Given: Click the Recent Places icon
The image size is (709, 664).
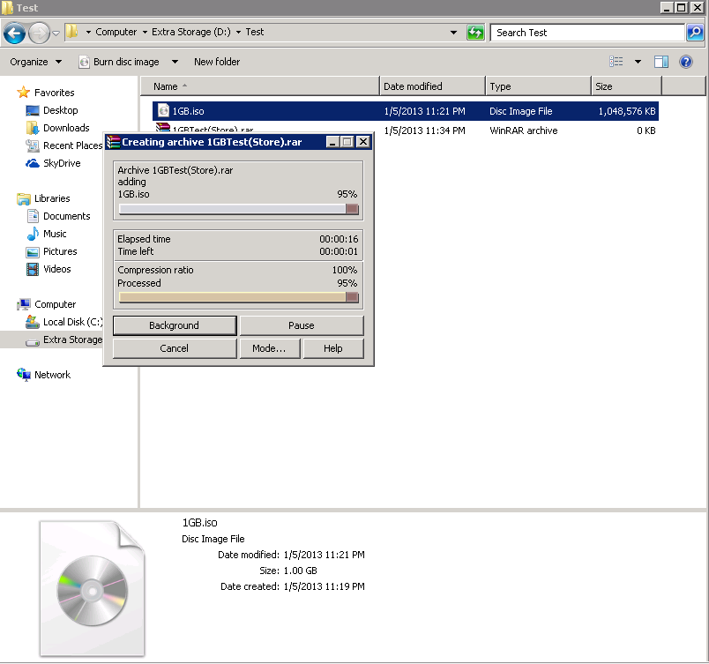Looking at the screenshot, I should pyautogui.click(x=32, y=145).
